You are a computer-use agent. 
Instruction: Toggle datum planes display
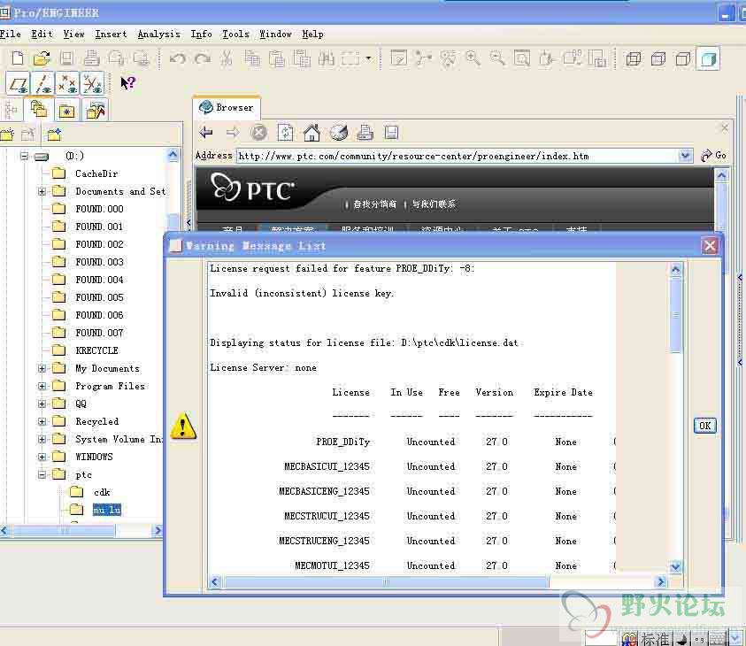click(x=18, y=84)
